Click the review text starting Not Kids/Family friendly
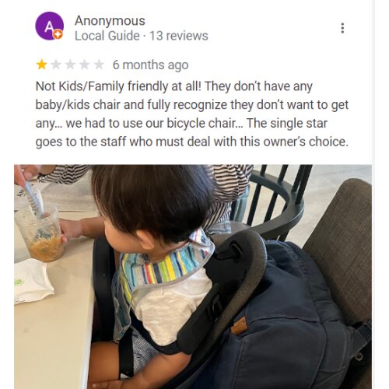 pyautogui.click(x=192, y=114)
